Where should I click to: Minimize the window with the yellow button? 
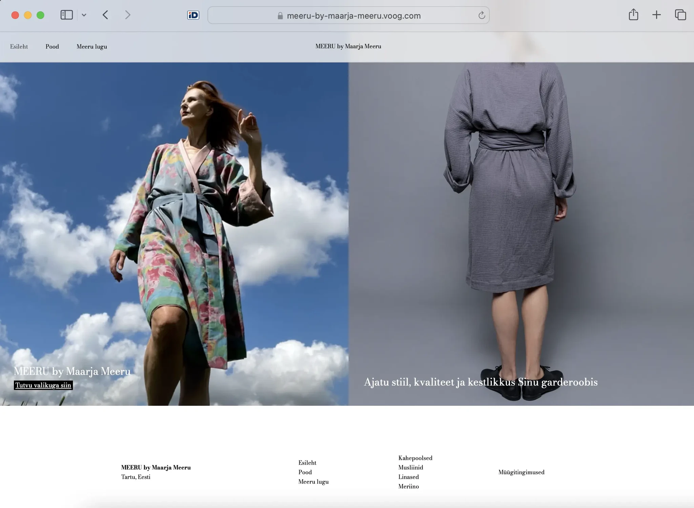28,15
